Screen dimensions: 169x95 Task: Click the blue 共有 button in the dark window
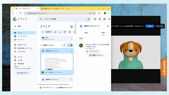pyautogui.click(x=150, y=26)
